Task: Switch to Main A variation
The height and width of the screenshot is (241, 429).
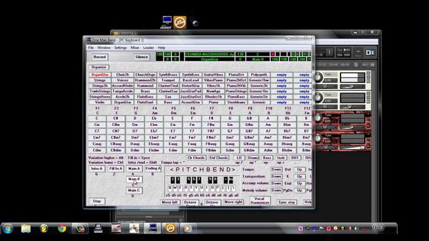Action: pos(134,169)
